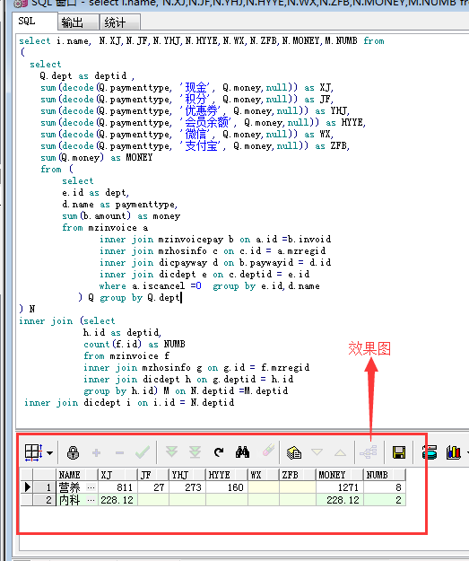Click the NUMB cell with value 8
Screen dimensions: 469x561
(385, 487)
